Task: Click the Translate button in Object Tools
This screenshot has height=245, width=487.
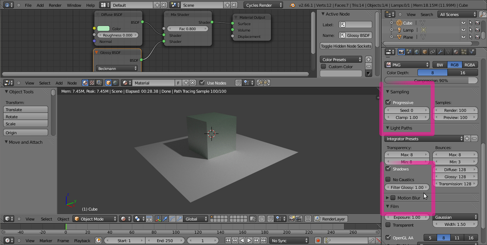Action: tap(26, 110)
